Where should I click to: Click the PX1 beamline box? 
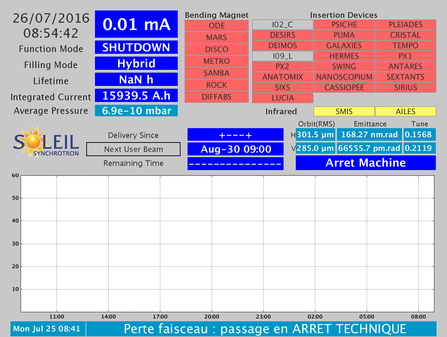tap(405, 56)
